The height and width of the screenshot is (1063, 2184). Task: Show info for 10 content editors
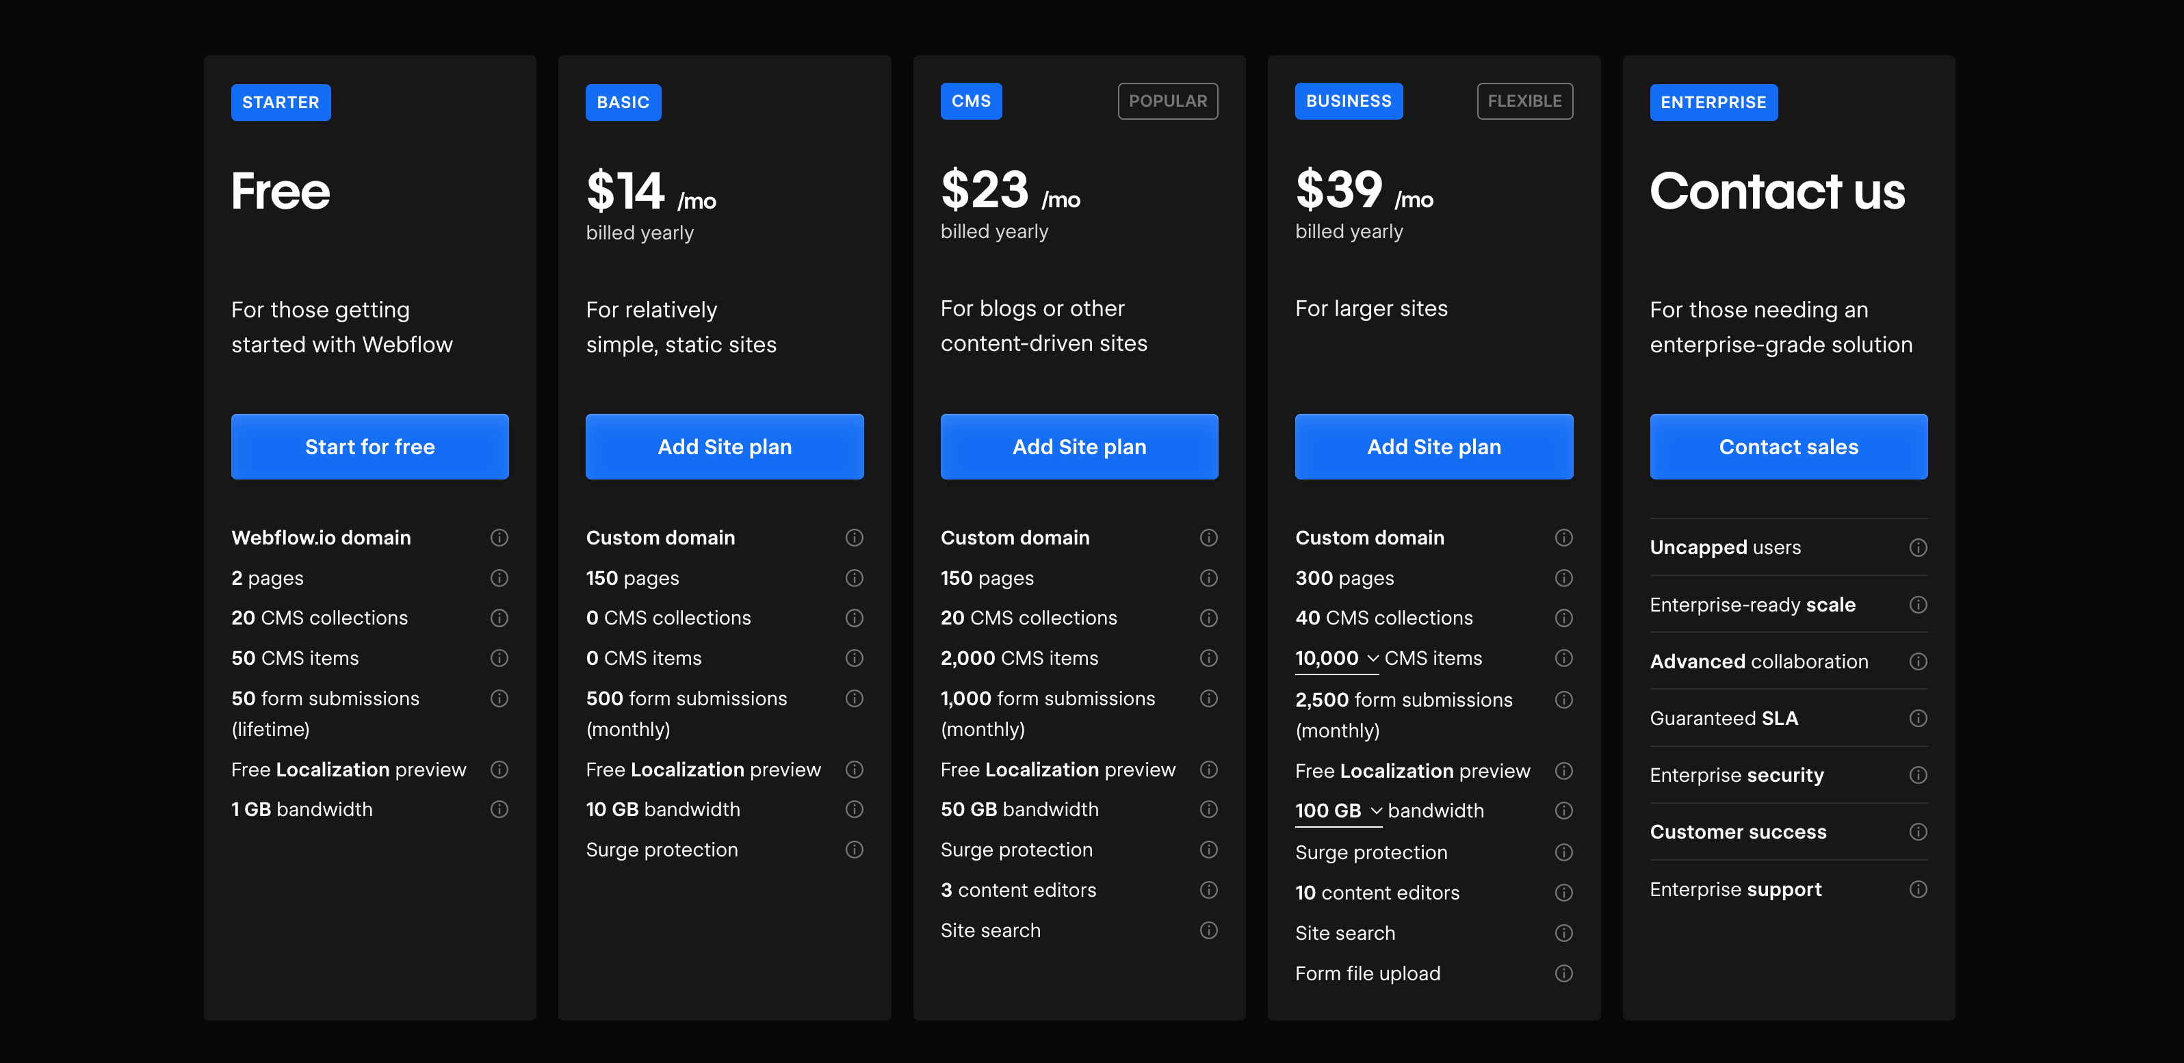1564,893
